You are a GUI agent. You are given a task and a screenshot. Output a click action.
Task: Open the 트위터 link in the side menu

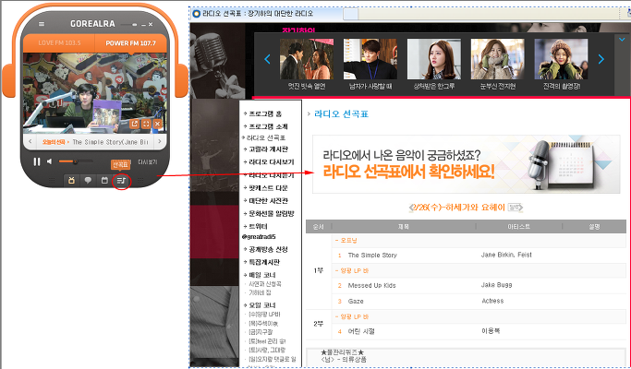coord(258,227)
